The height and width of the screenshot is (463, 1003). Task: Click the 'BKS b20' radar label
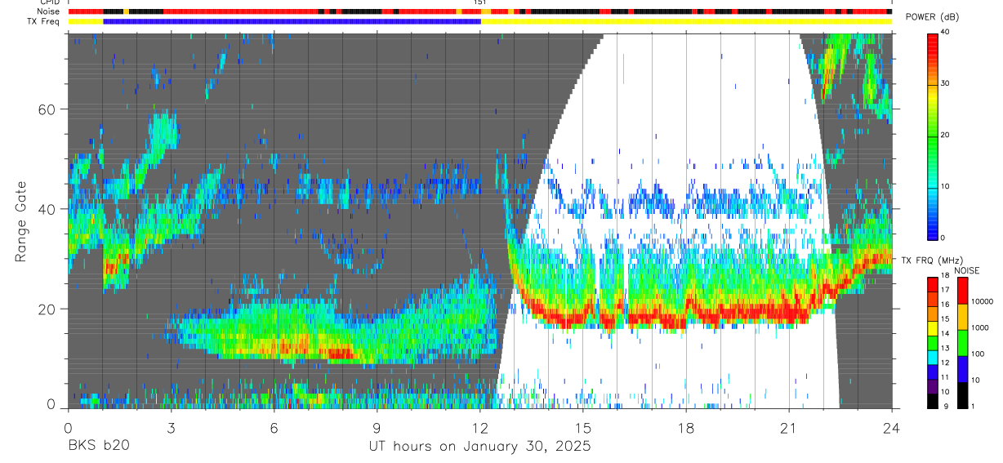point(98,447)
